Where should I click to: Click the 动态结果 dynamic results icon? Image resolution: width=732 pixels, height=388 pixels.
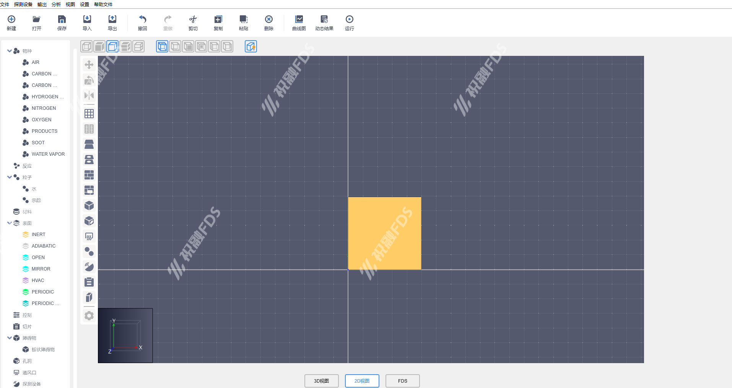pyautogui.click(x=324, y=23)
